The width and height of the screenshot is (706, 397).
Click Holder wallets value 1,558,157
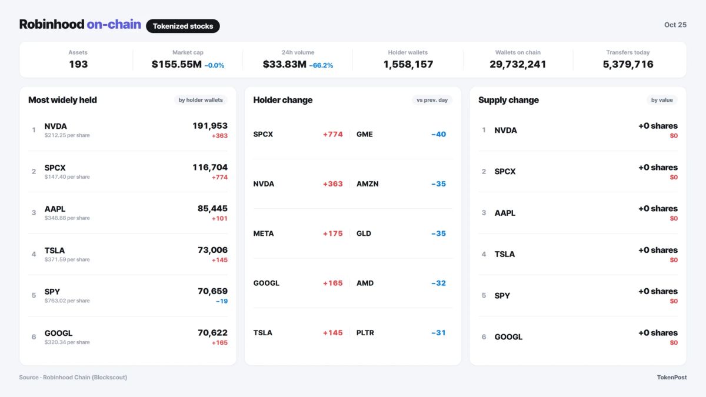coord(408,64)
